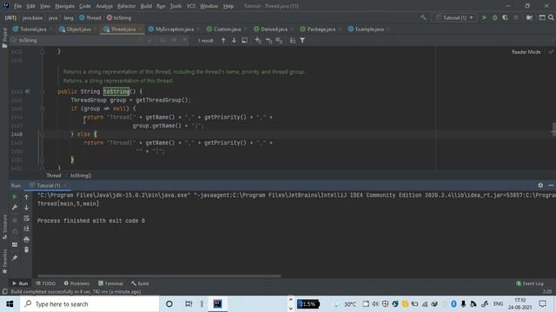Collapse the toString() method fold marker
The height and width of the screenshot is (312, 556).
tap(43, 92)
